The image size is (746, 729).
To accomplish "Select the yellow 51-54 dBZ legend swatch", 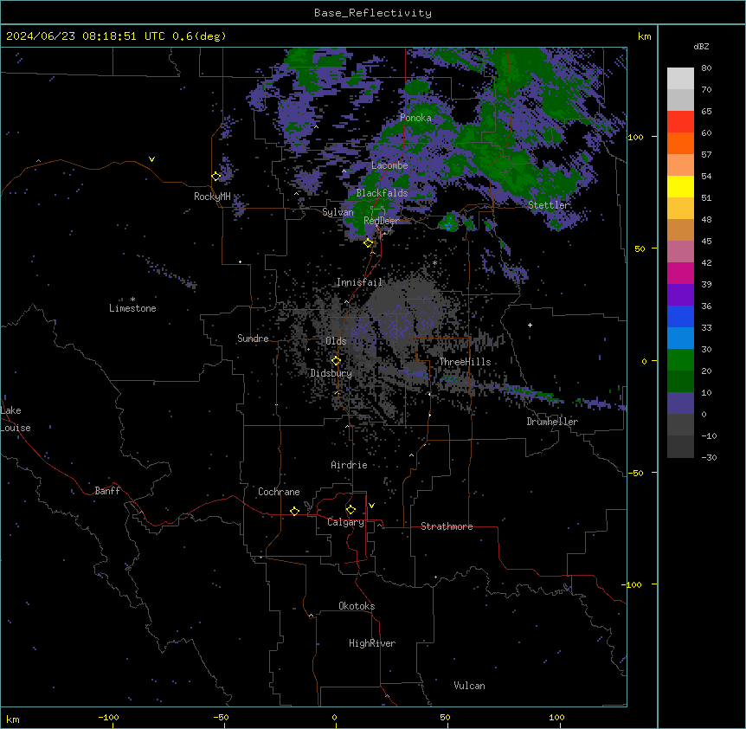I will click(x=680, y=186).
